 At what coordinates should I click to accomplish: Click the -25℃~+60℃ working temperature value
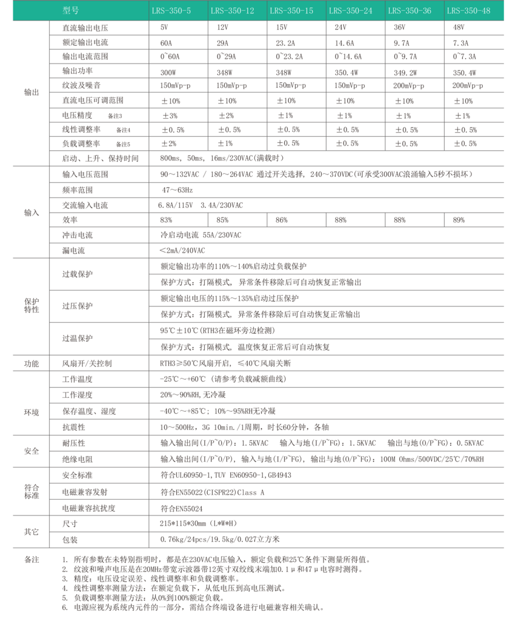(223, 379)
